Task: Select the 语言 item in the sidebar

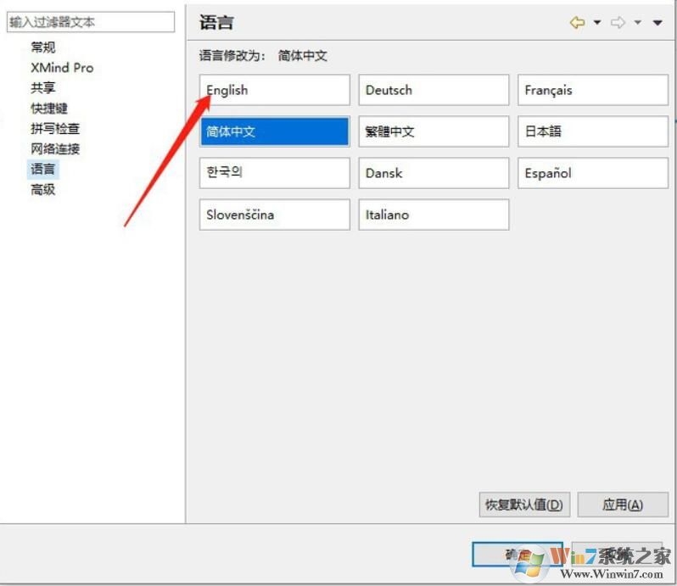Action: (x=42, y=169)
